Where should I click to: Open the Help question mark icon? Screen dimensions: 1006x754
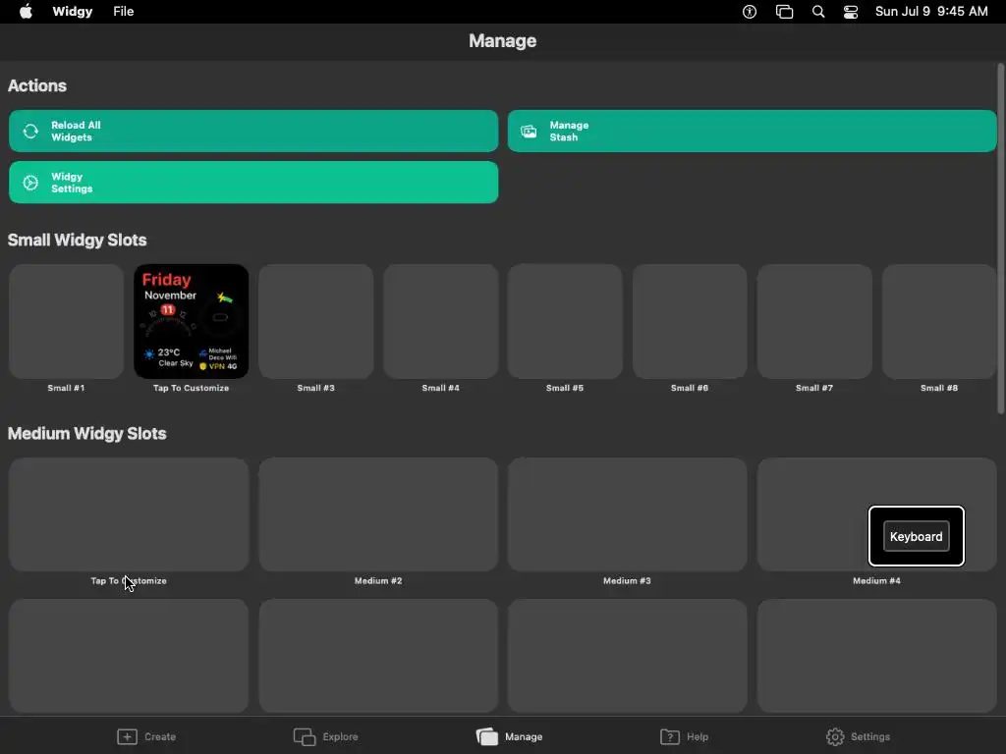click(x=670, y=736)
